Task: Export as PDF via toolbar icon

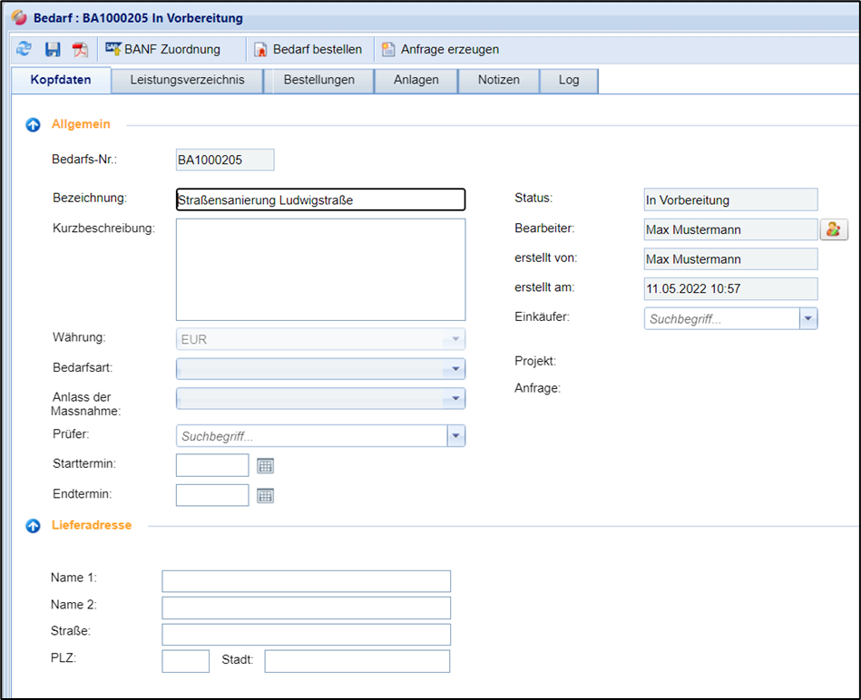Action: (80, 49)
